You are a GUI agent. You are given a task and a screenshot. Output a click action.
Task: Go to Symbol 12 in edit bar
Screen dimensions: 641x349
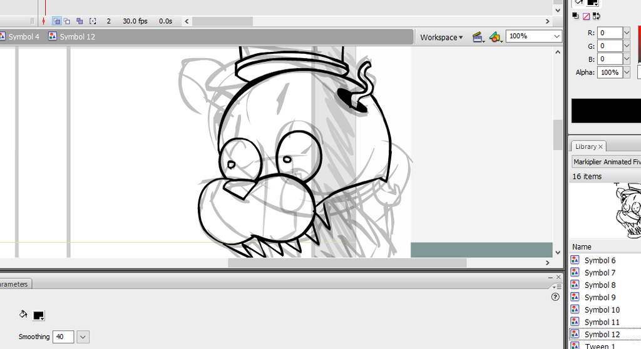[78, 37]
